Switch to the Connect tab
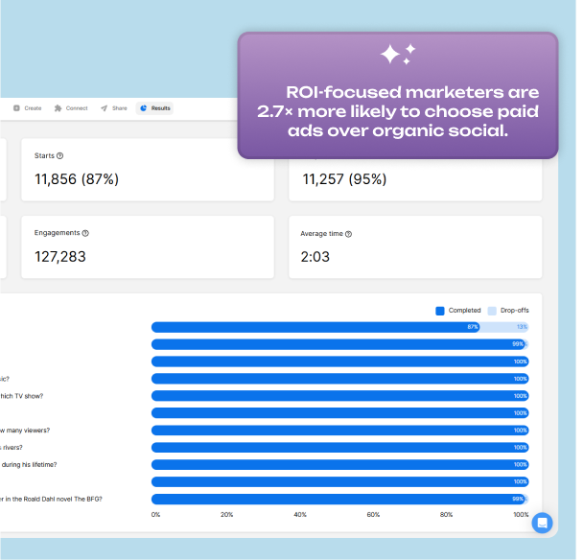 71,108
